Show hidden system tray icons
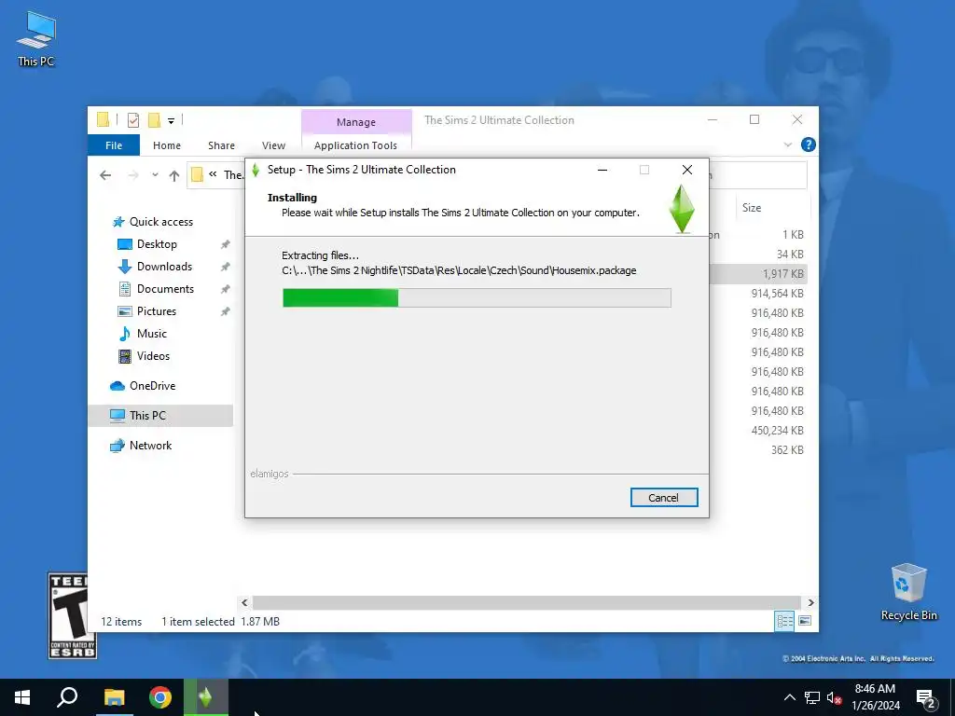The width and height of the screenshot is (955, 716). [x=789, y=697]
